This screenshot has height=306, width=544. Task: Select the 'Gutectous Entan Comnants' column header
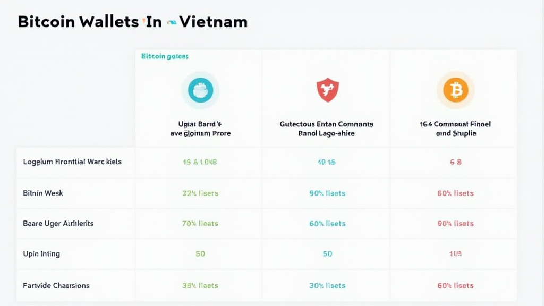(327, 129)
